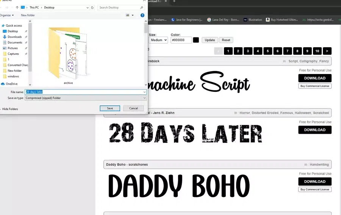Click the magnifier icon in Search Desktop

pyautogui.click(x=142, y=8)
